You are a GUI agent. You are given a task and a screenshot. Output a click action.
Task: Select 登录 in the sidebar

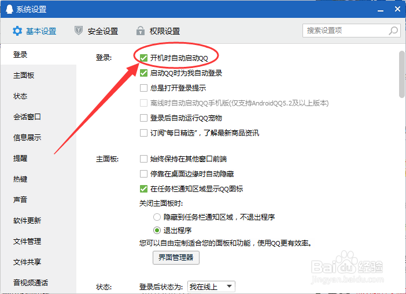point(38,54)
